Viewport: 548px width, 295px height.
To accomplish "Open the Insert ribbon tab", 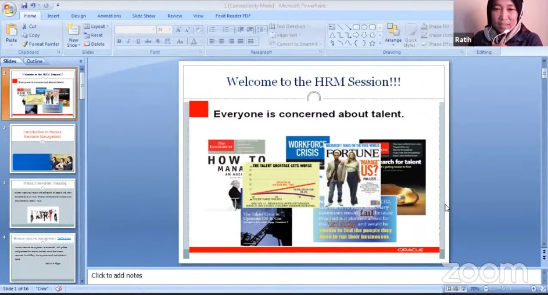I will pos(53,16).
